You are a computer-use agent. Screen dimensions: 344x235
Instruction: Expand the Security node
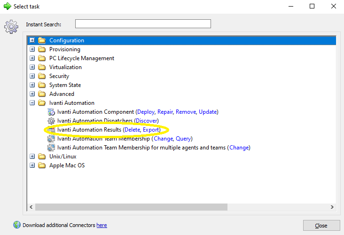click(32, 76)
